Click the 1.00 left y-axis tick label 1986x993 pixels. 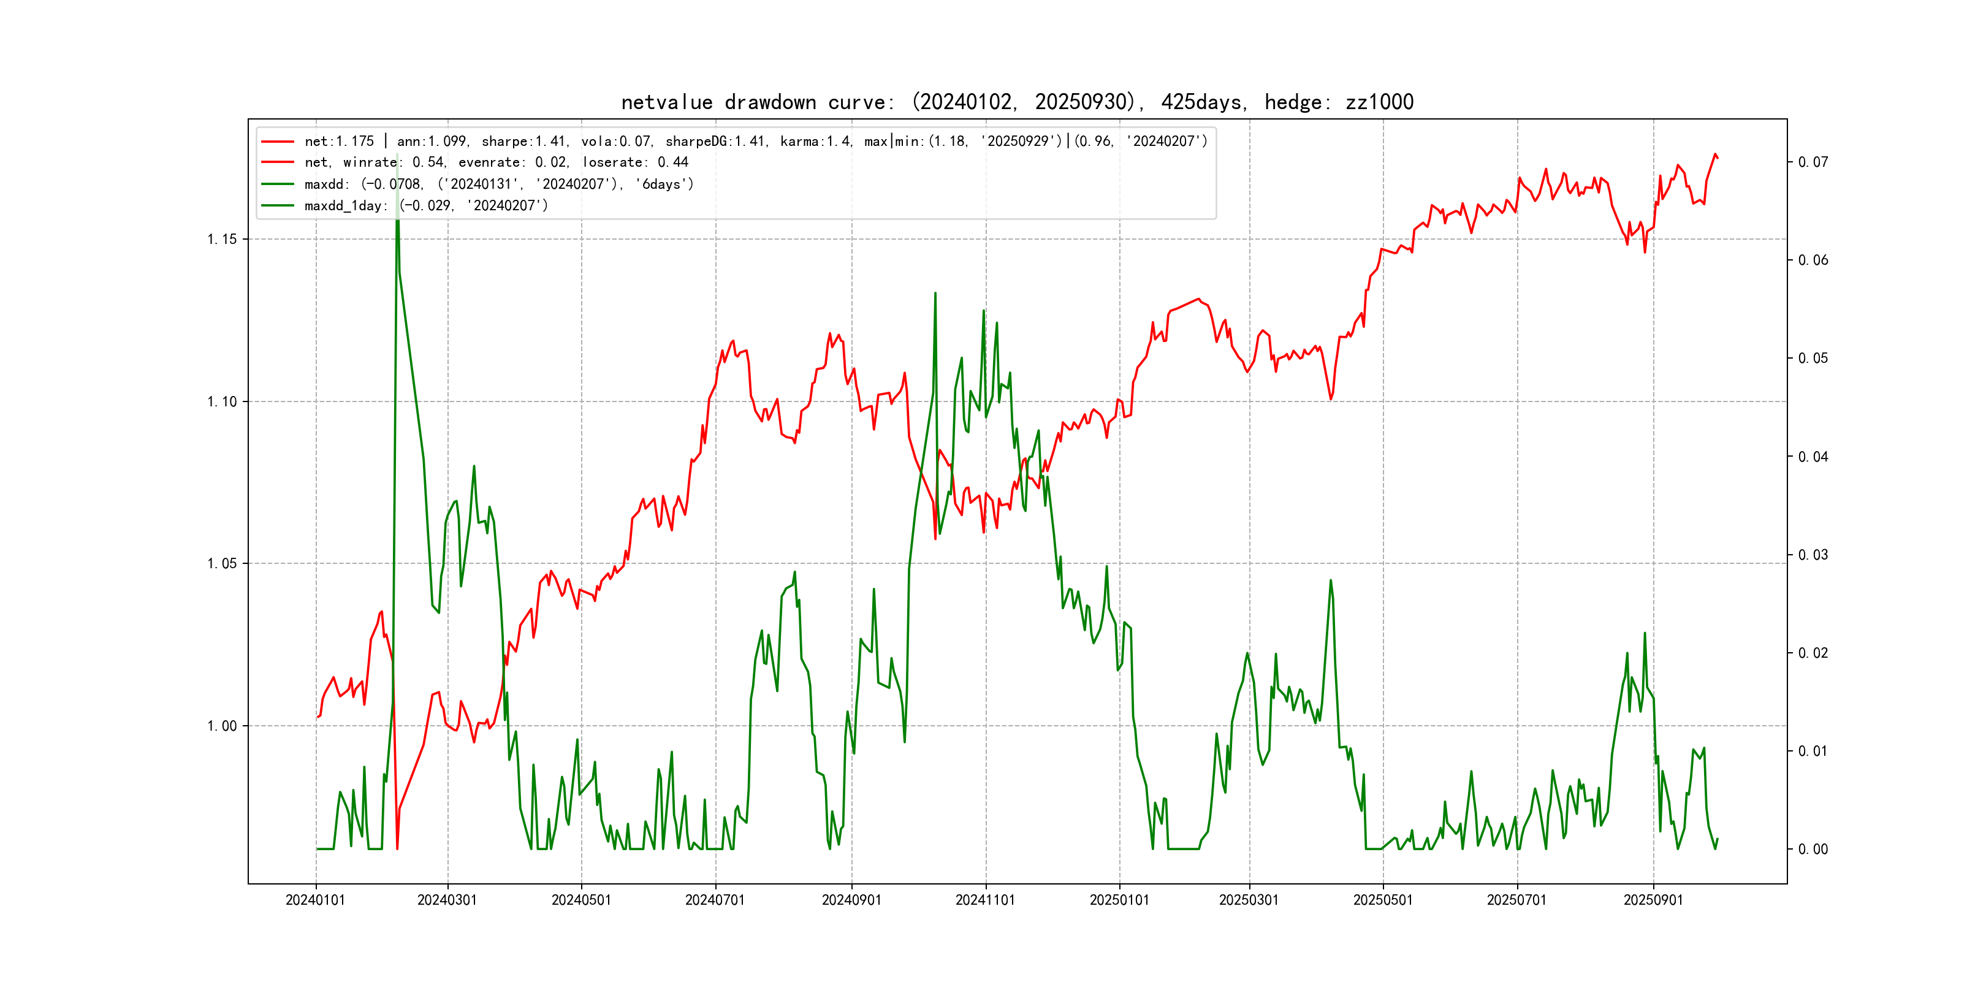click(222, 726)
